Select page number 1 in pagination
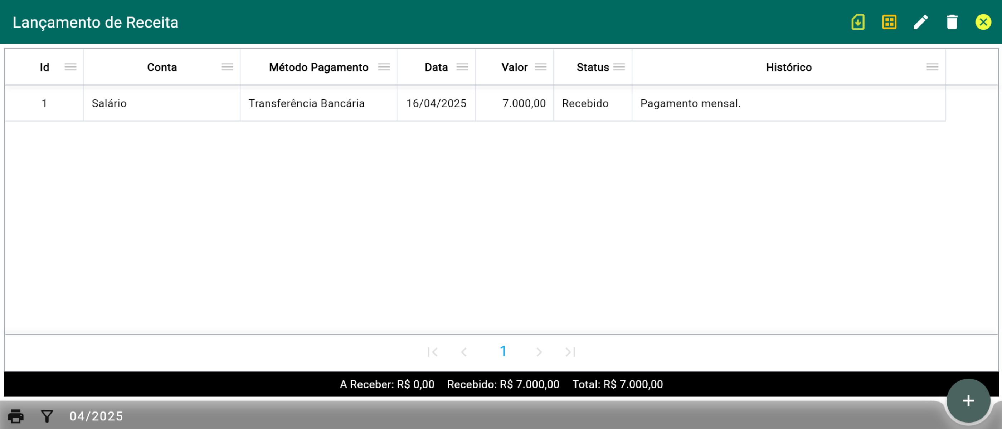Image resolution: width=1002 pixels, height=429 pixels. click(x=503, y=352)
